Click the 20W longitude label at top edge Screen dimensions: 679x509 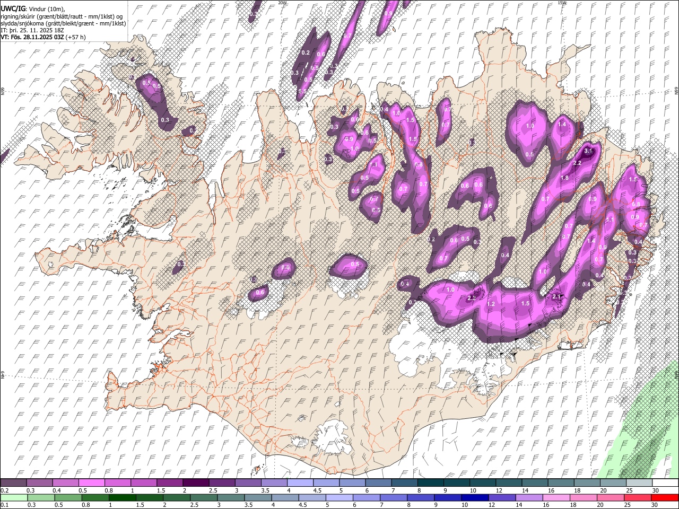282,3
